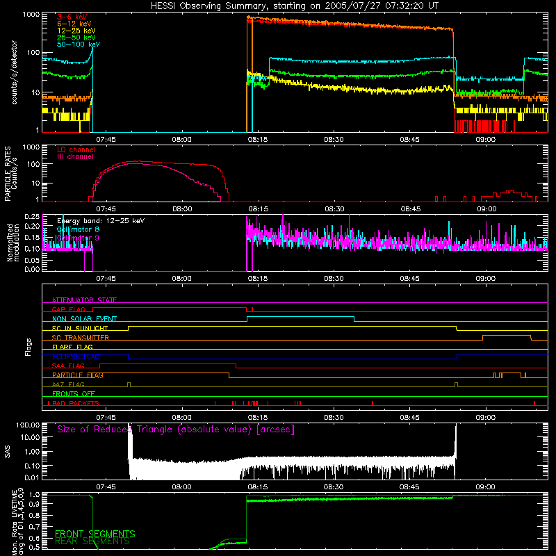Click the 08:00 tick under the count-rate plot

coord(182,140)
